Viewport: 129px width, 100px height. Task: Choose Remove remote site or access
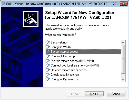click(x=83, y=70)
